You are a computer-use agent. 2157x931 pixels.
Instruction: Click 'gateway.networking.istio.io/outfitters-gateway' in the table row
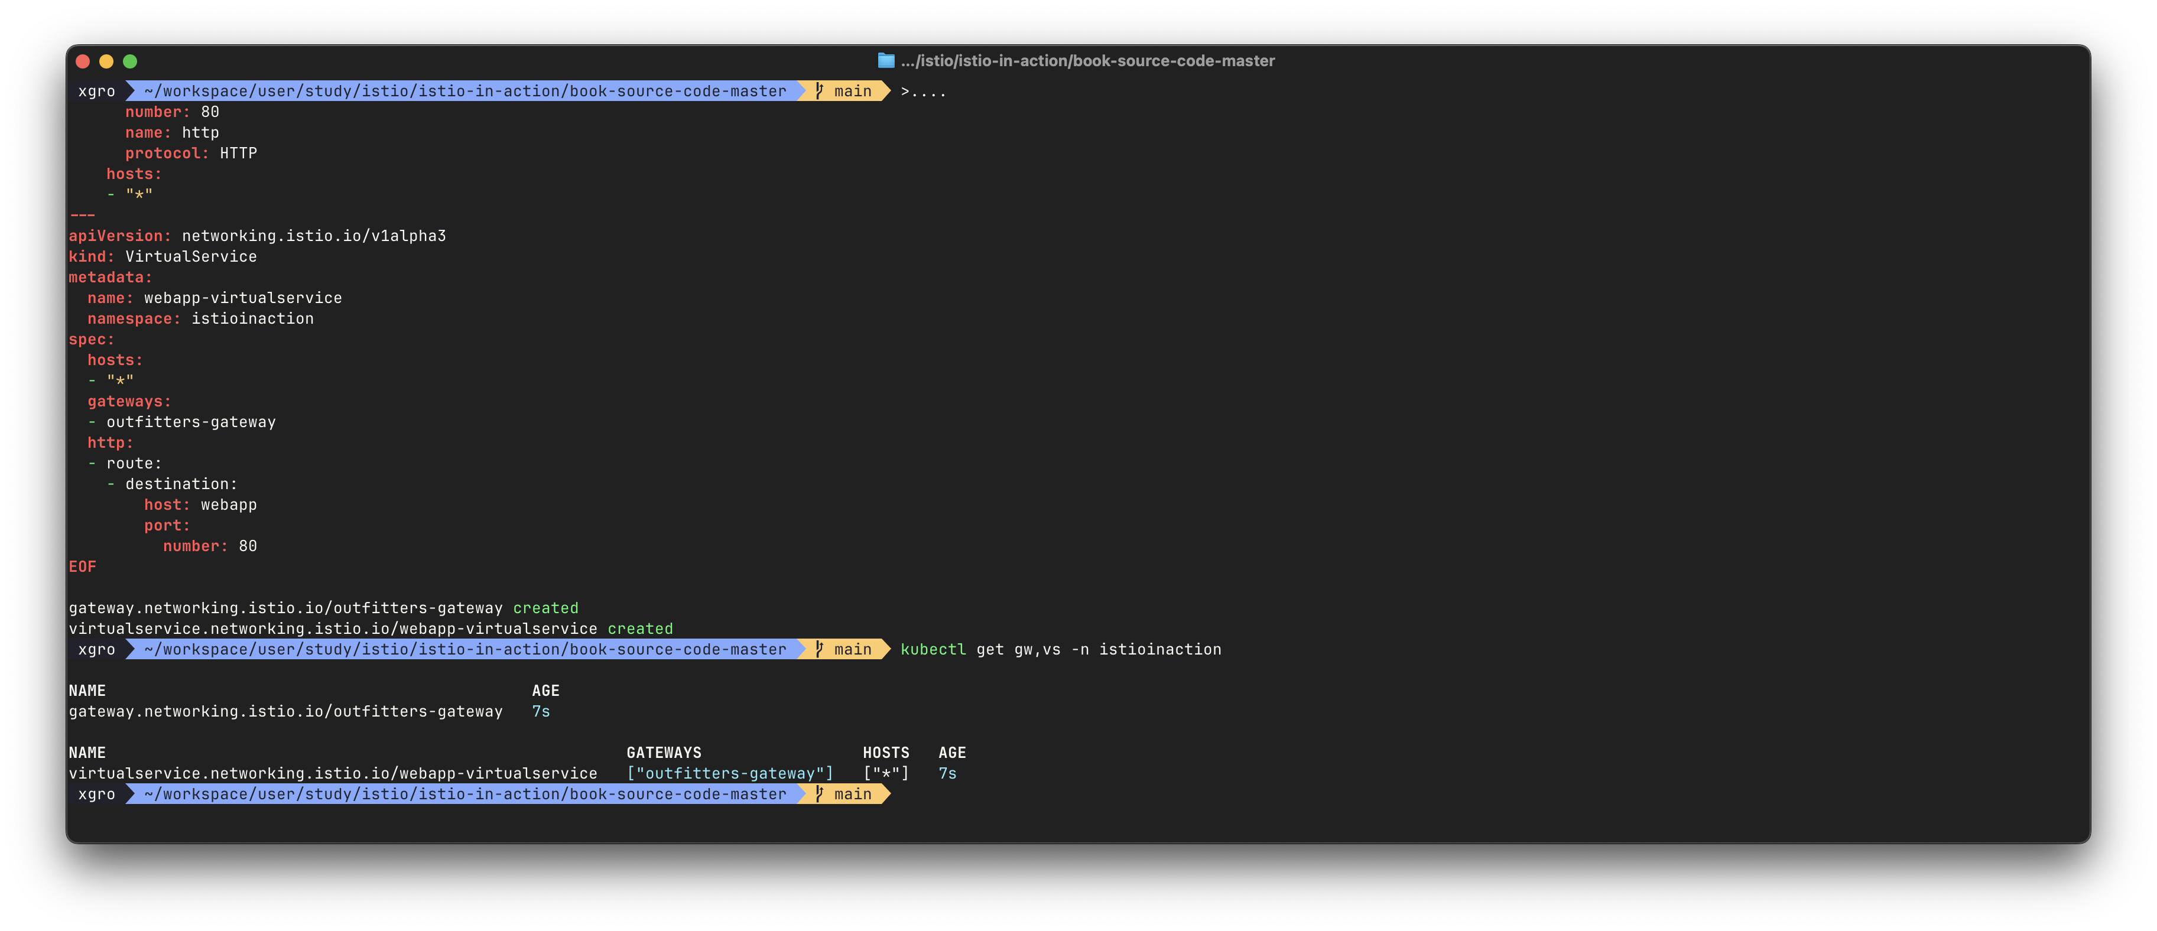pos(285,711)
